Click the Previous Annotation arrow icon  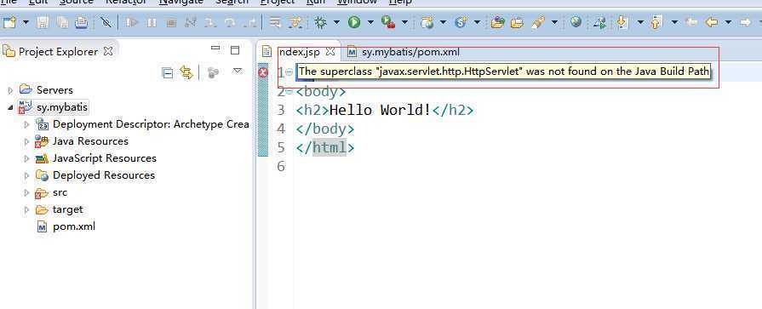tap(656, 22)
